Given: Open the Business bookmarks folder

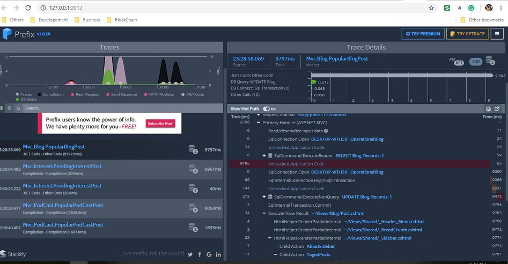Looking at the screenshot, I should pos(87,20).
